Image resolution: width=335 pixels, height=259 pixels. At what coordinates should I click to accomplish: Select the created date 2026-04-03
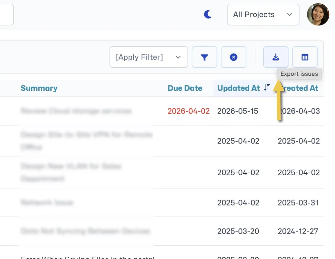pos(299,111)
